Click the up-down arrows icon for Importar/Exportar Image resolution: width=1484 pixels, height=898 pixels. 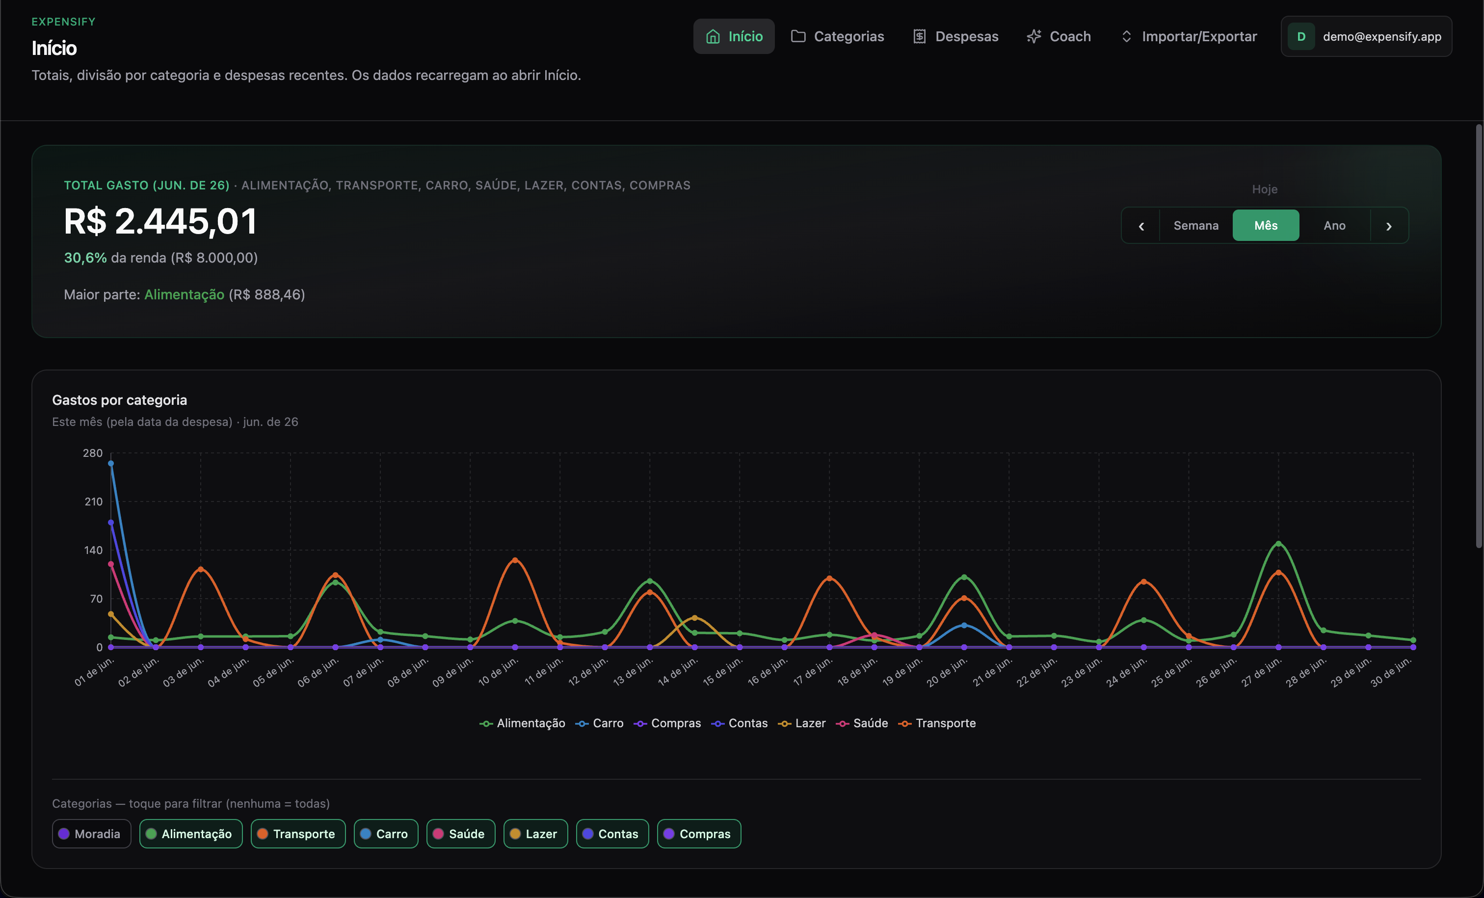pos(1126,37)
